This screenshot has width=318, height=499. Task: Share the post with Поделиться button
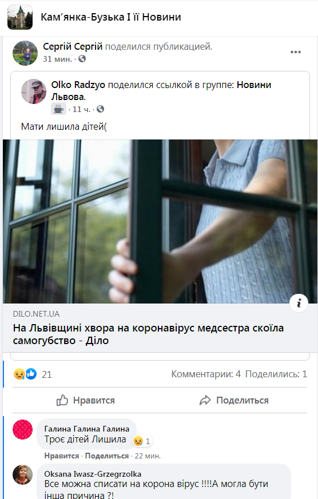234,400
